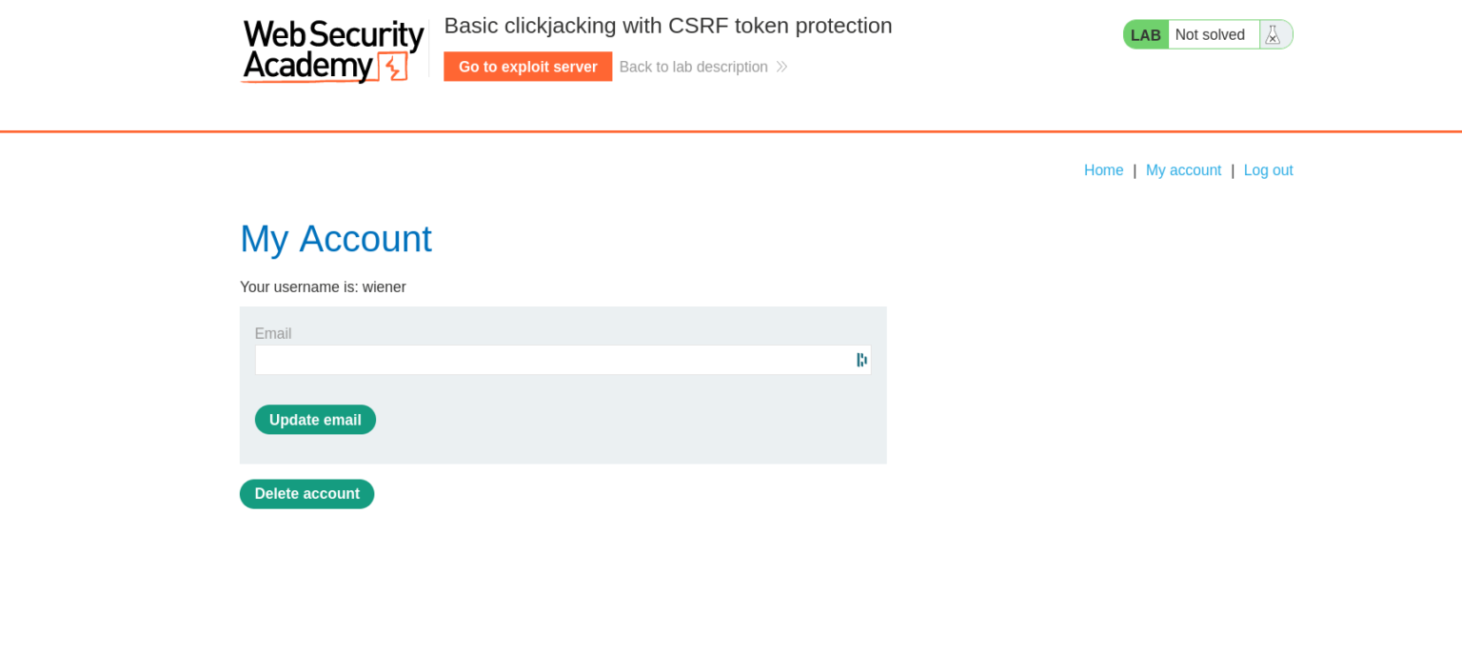Open the exploit server
The image size is (1462, 652).
click(x=527, y=67)
